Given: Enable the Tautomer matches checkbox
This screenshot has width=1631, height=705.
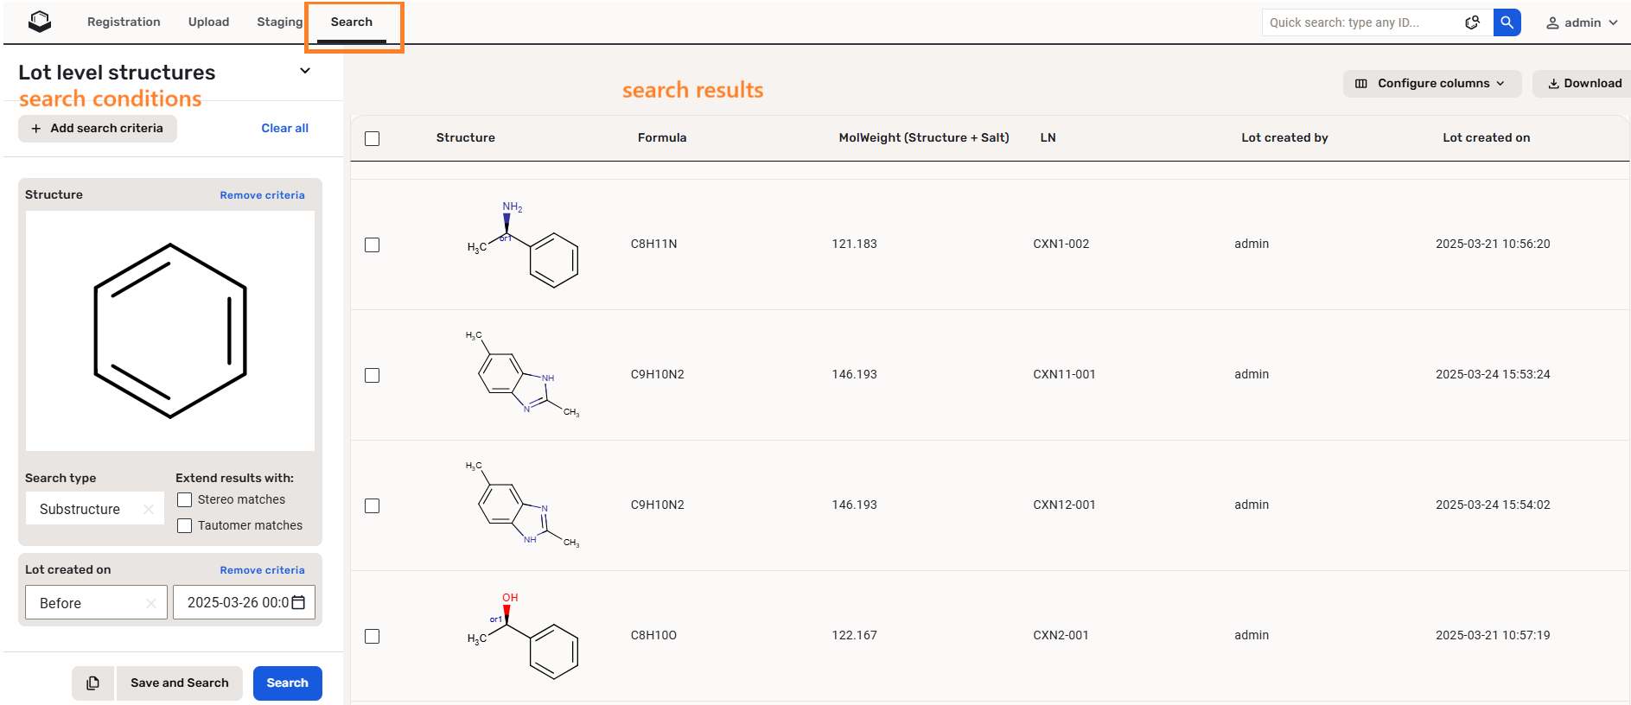Looking at the screenshot, I should 184,526.
